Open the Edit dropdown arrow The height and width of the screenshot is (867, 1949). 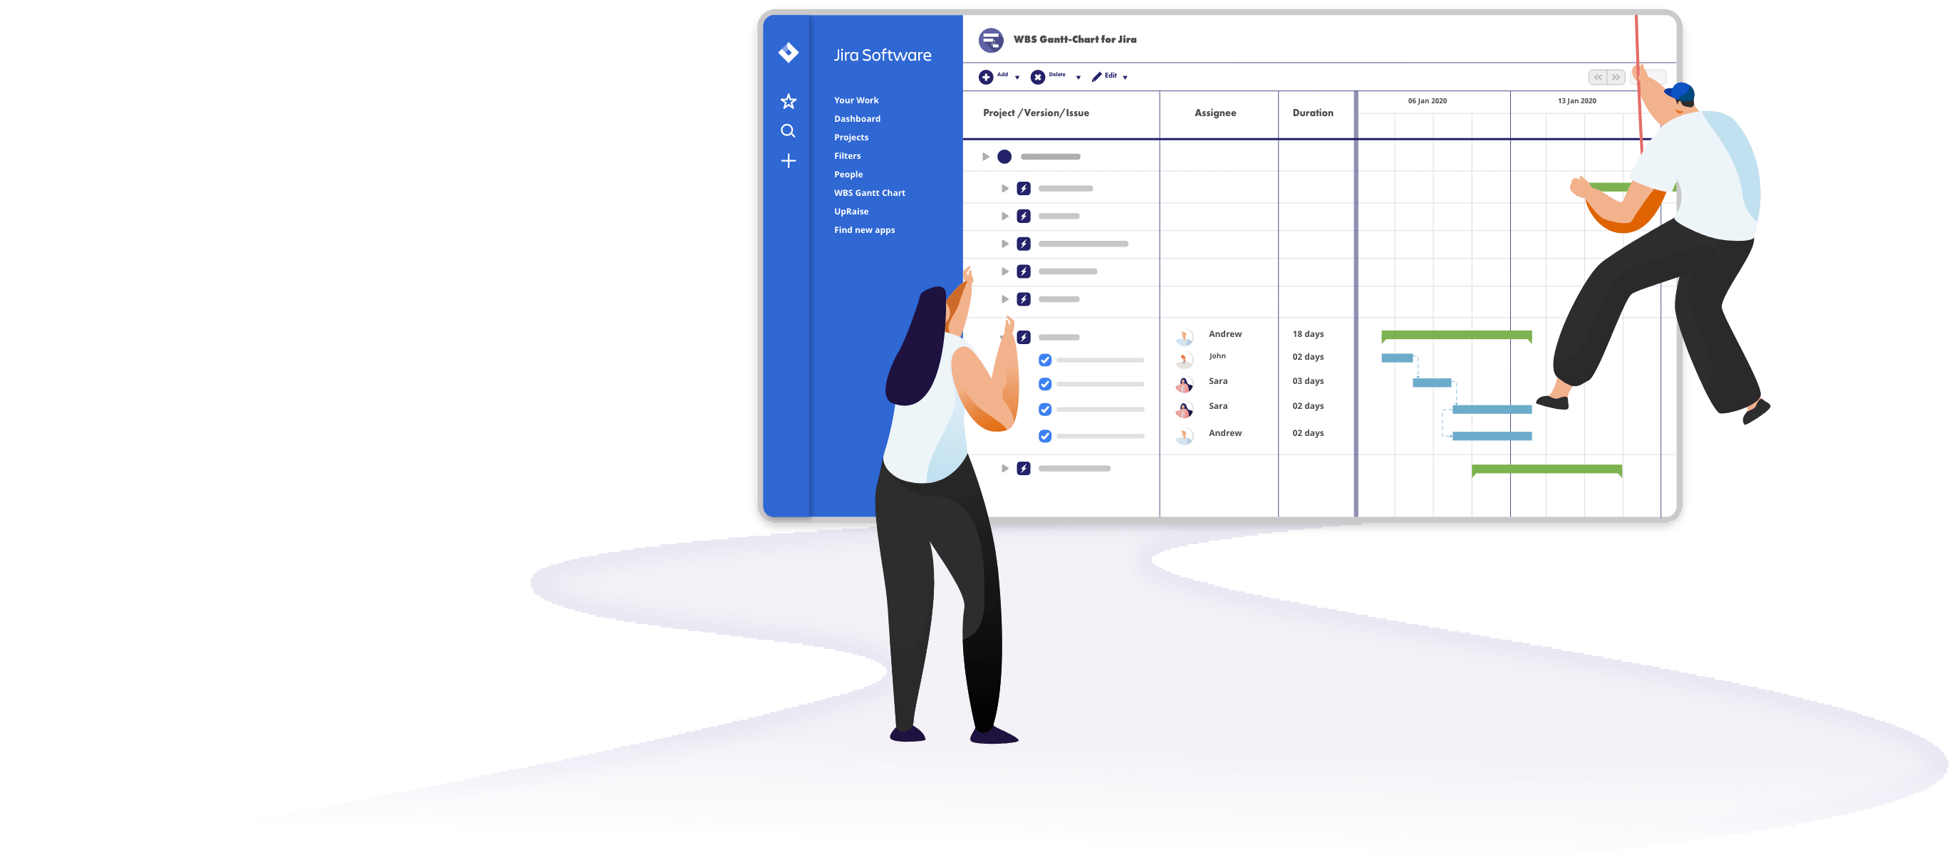coord(1125,78)
